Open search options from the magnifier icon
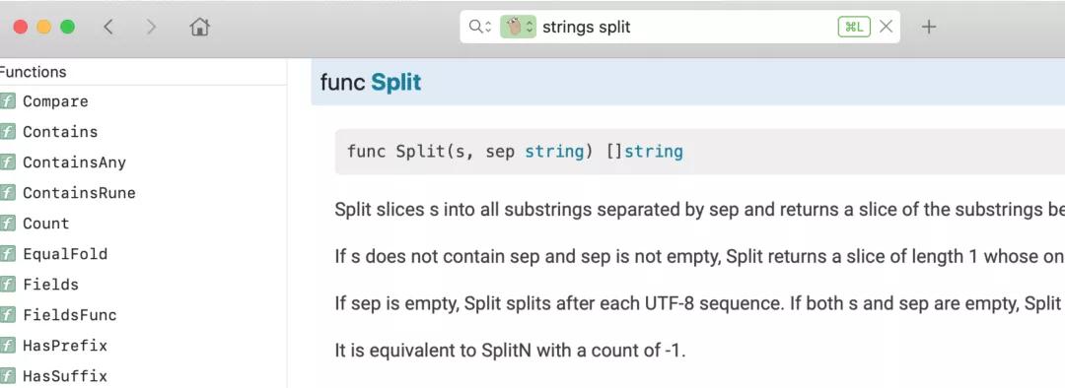 click(479, 28)
